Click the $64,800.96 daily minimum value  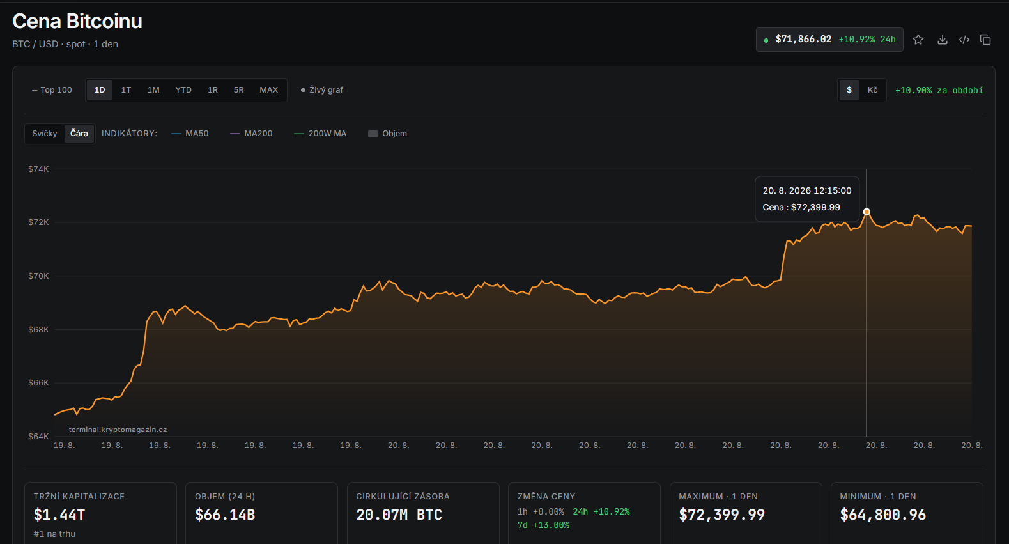coord(882,515)
